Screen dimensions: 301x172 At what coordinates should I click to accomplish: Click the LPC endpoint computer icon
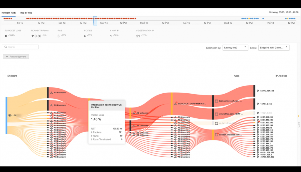tap(10, 115)
